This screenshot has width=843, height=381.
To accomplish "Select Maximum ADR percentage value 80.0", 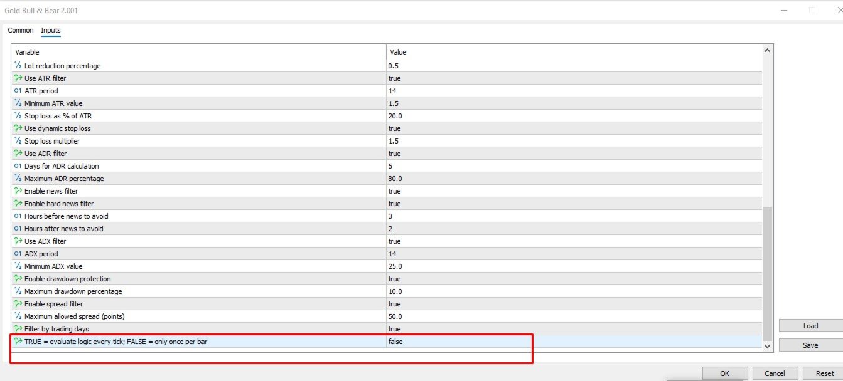I will tap(574, 179).
